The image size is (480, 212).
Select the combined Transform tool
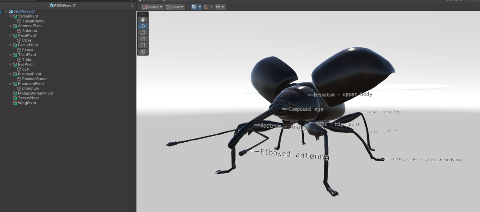[143, 52]
